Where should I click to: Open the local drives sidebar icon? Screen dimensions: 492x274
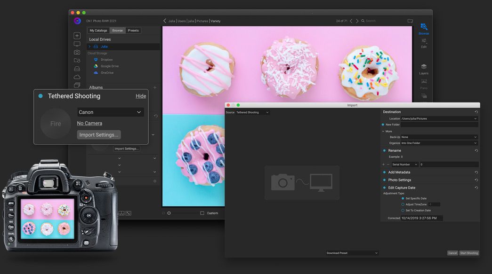pos(77,69)
